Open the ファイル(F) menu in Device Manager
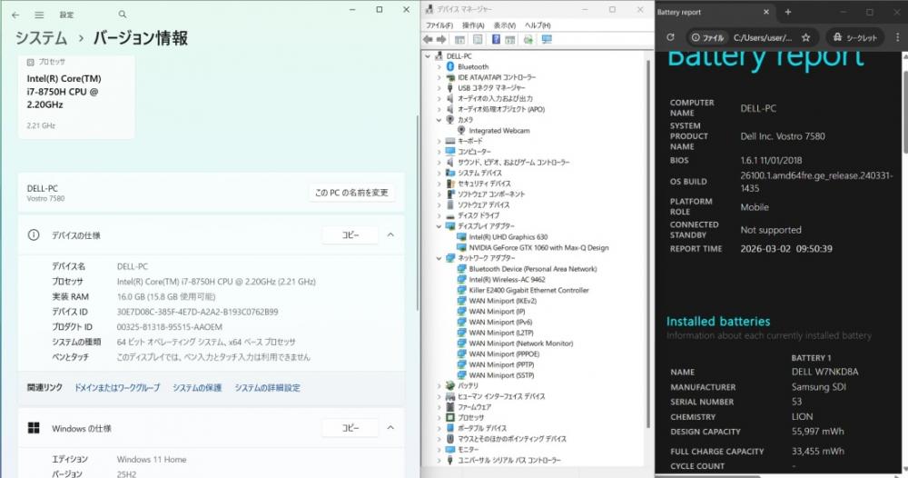This screenshot has width=908, height=478. pos(439,25)
